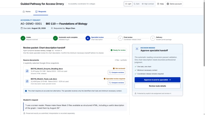
Task: Select the Final review step circle
Action: [x=120, y=38]
